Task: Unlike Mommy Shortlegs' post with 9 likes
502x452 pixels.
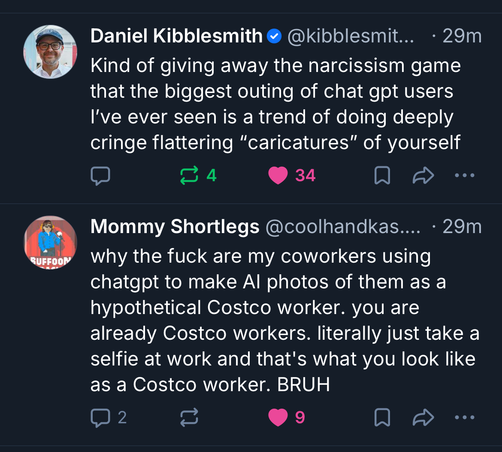Action: tap(278, 417)
